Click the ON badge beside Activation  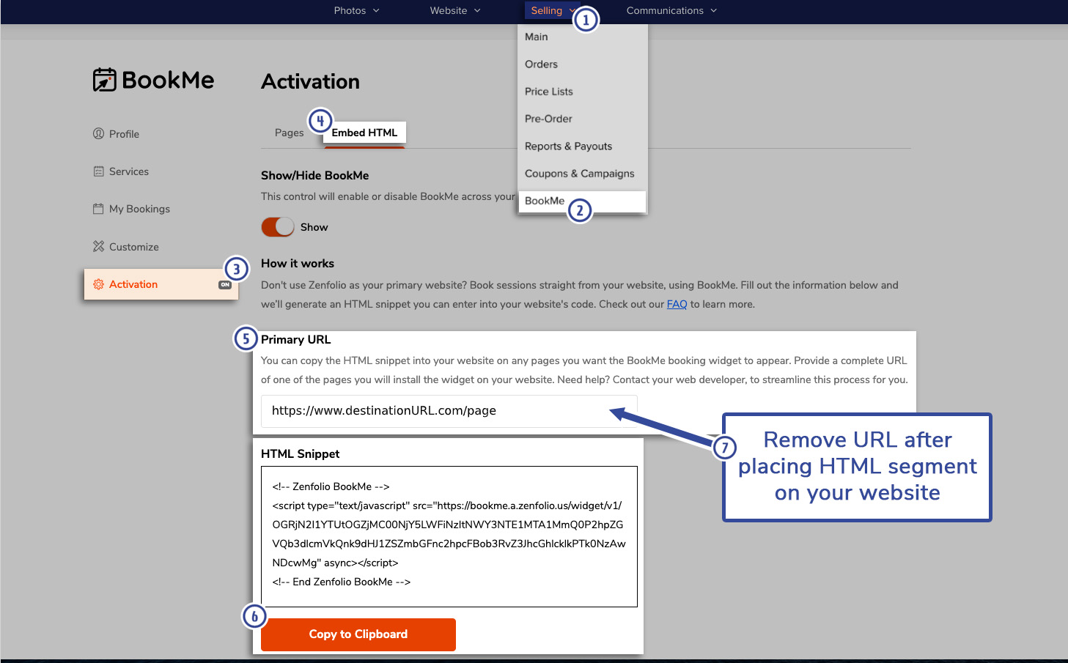tap(225, 285)
